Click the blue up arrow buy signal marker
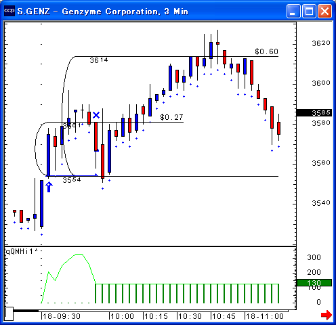Viewport: 336px width, 325px height. pos(49,187)
